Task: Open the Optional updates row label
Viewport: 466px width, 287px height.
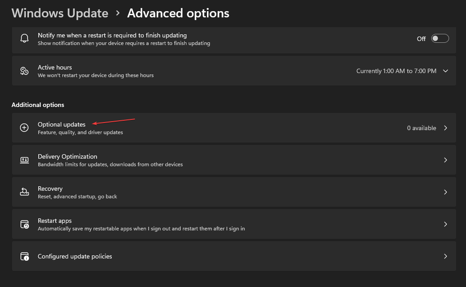Action: [x=61, y=124]
